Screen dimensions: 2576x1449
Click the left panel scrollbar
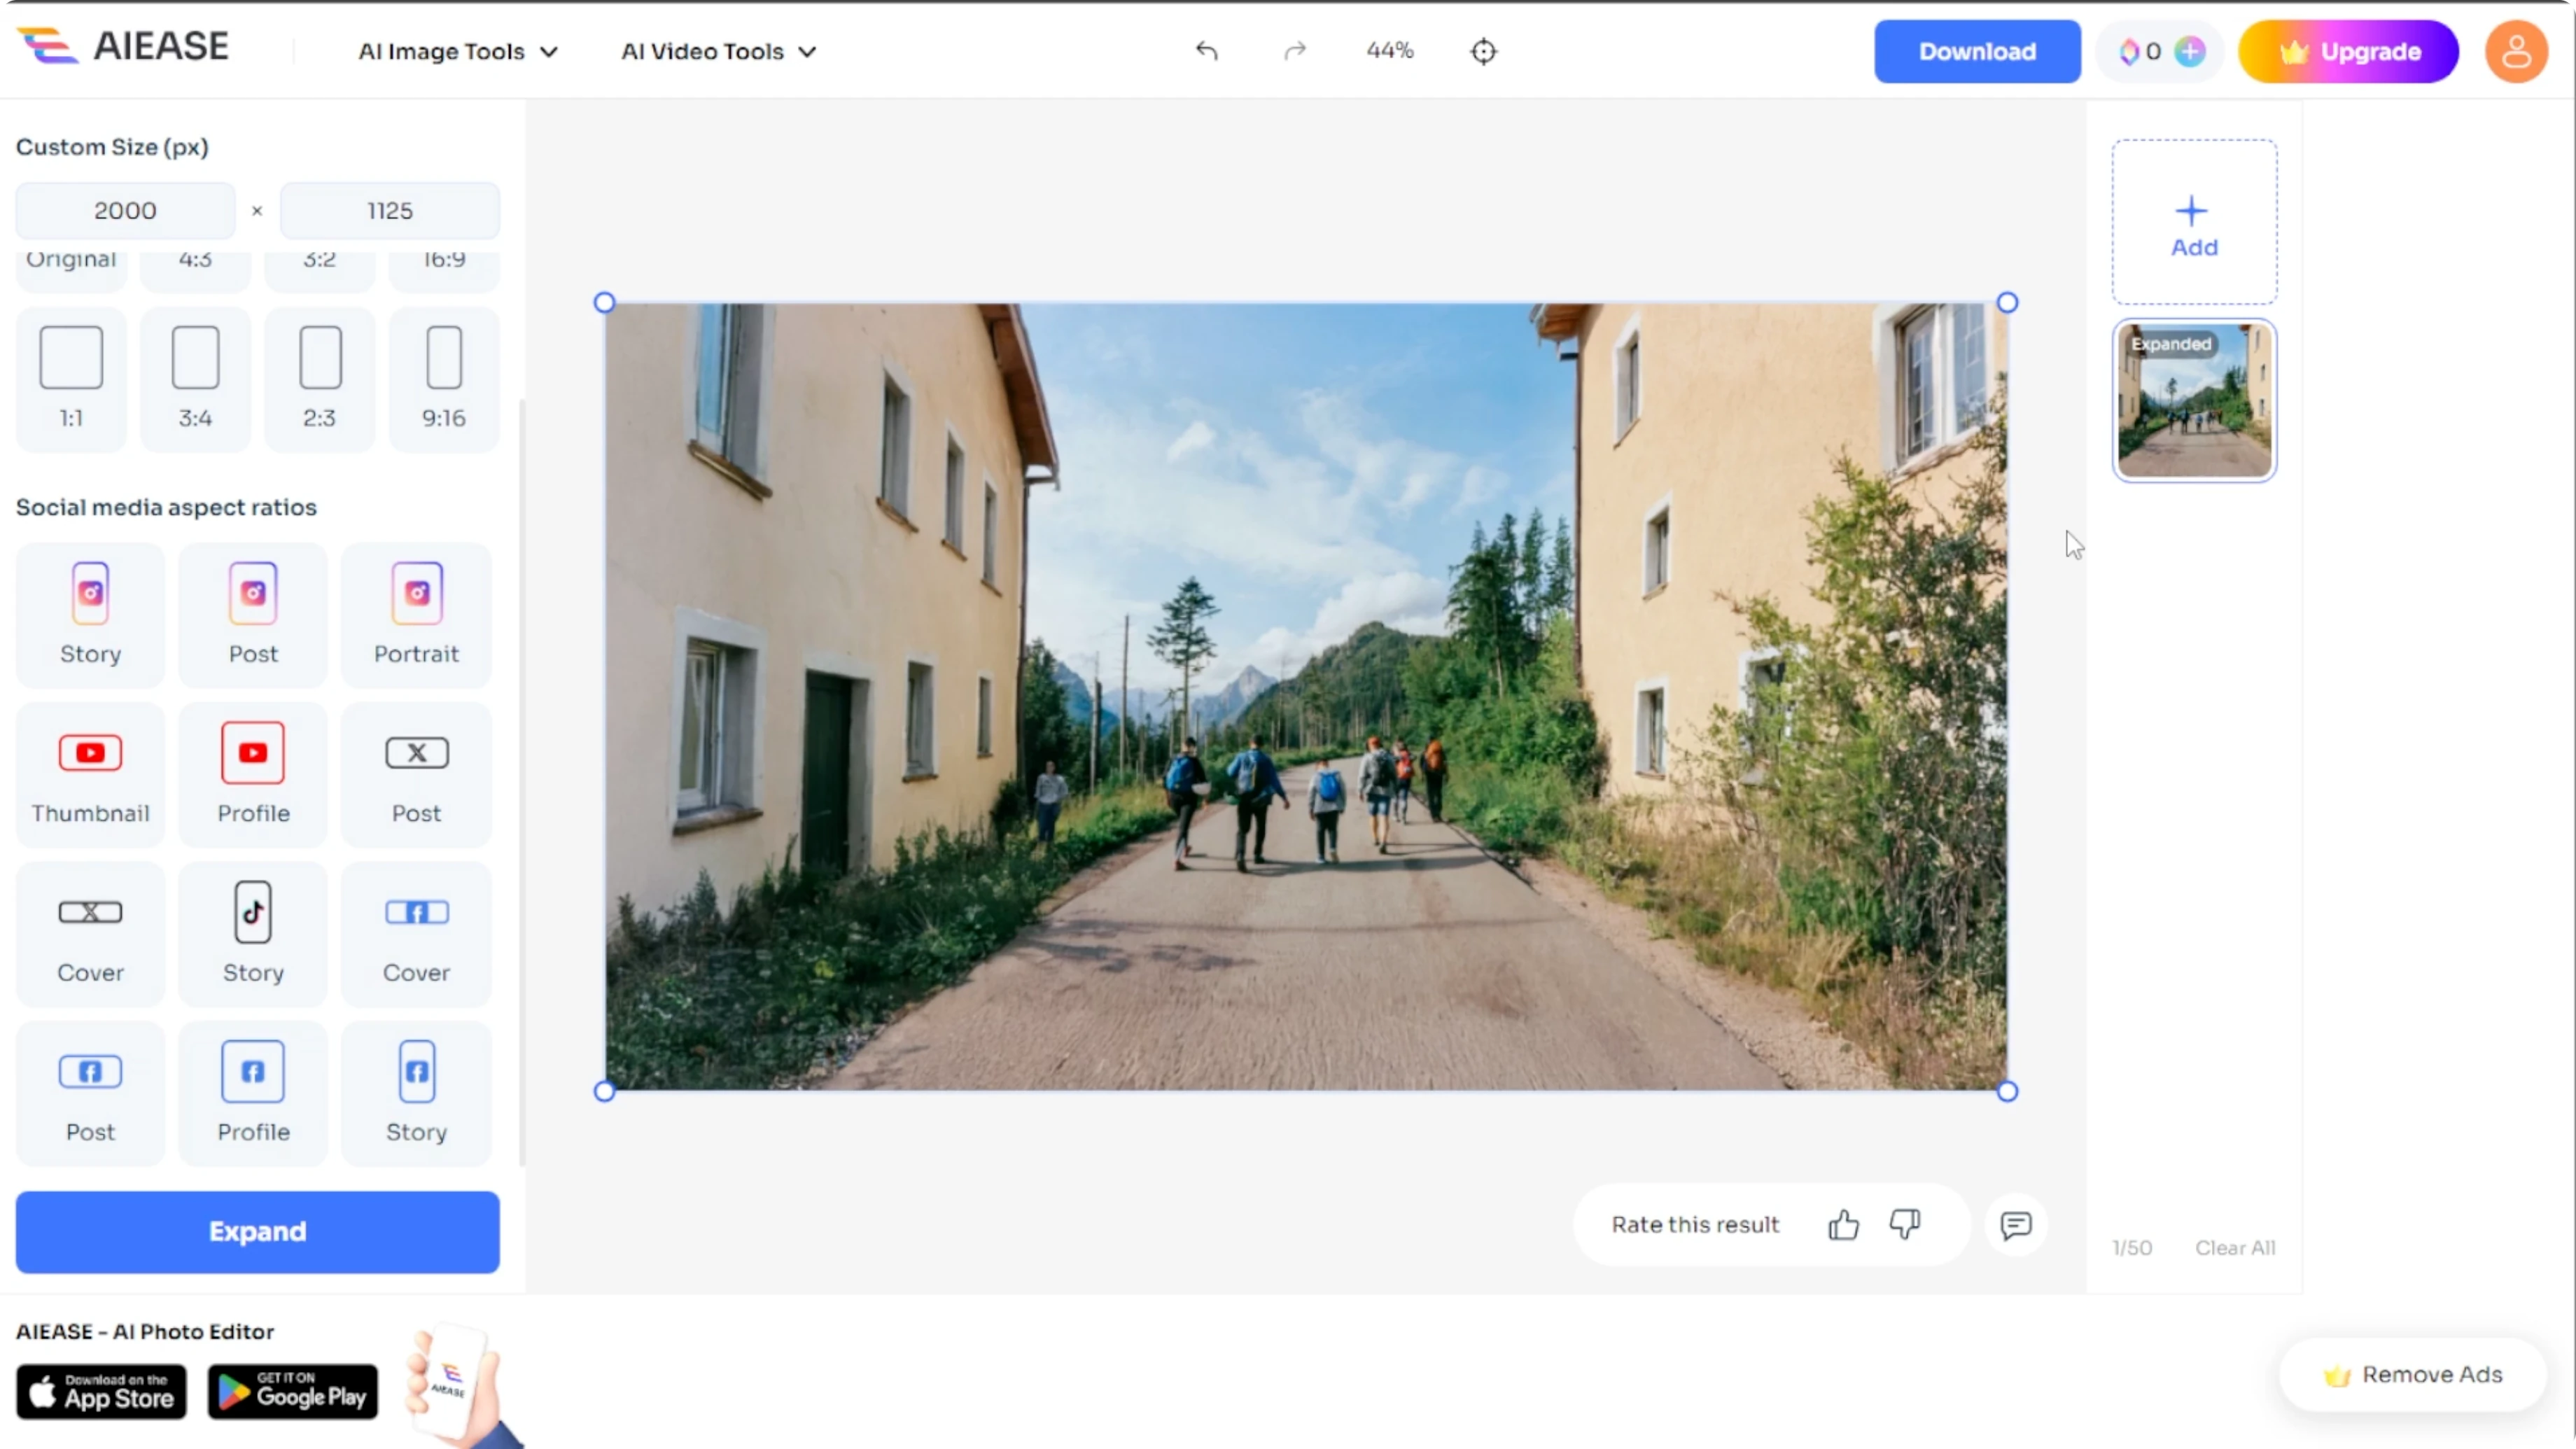click(x=522, y=783)
